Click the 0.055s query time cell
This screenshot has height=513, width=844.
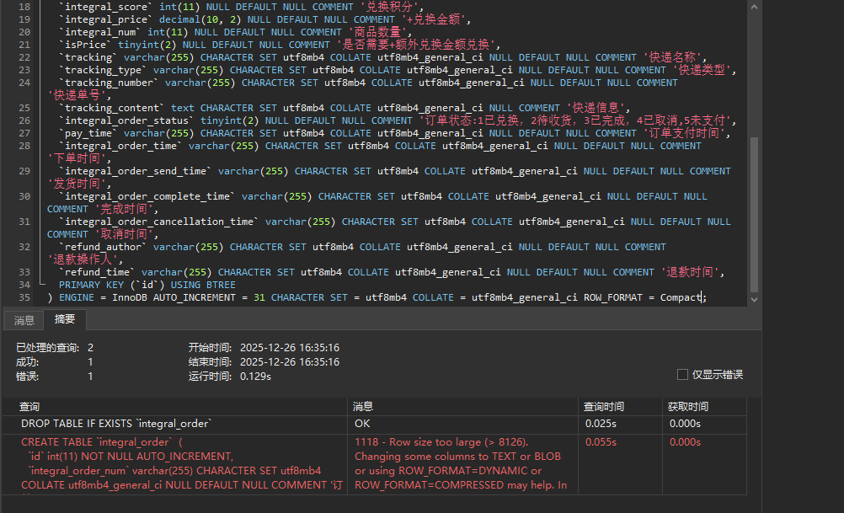[600, 442]
